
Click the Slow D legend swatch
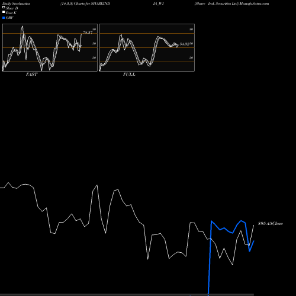(4, 7)
